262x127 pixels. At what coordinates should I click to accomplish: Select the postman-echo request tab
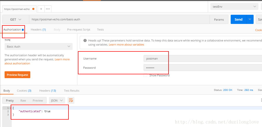pos(19,9)
